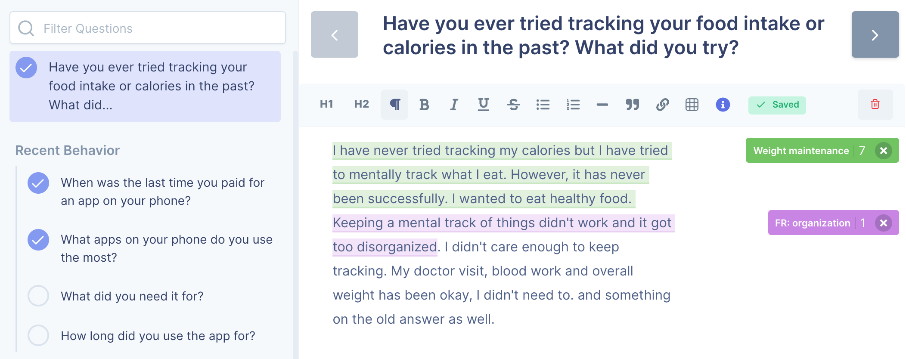906x359 pixels.
Task: Select the paragraph format icon
Action: [394, 105]
